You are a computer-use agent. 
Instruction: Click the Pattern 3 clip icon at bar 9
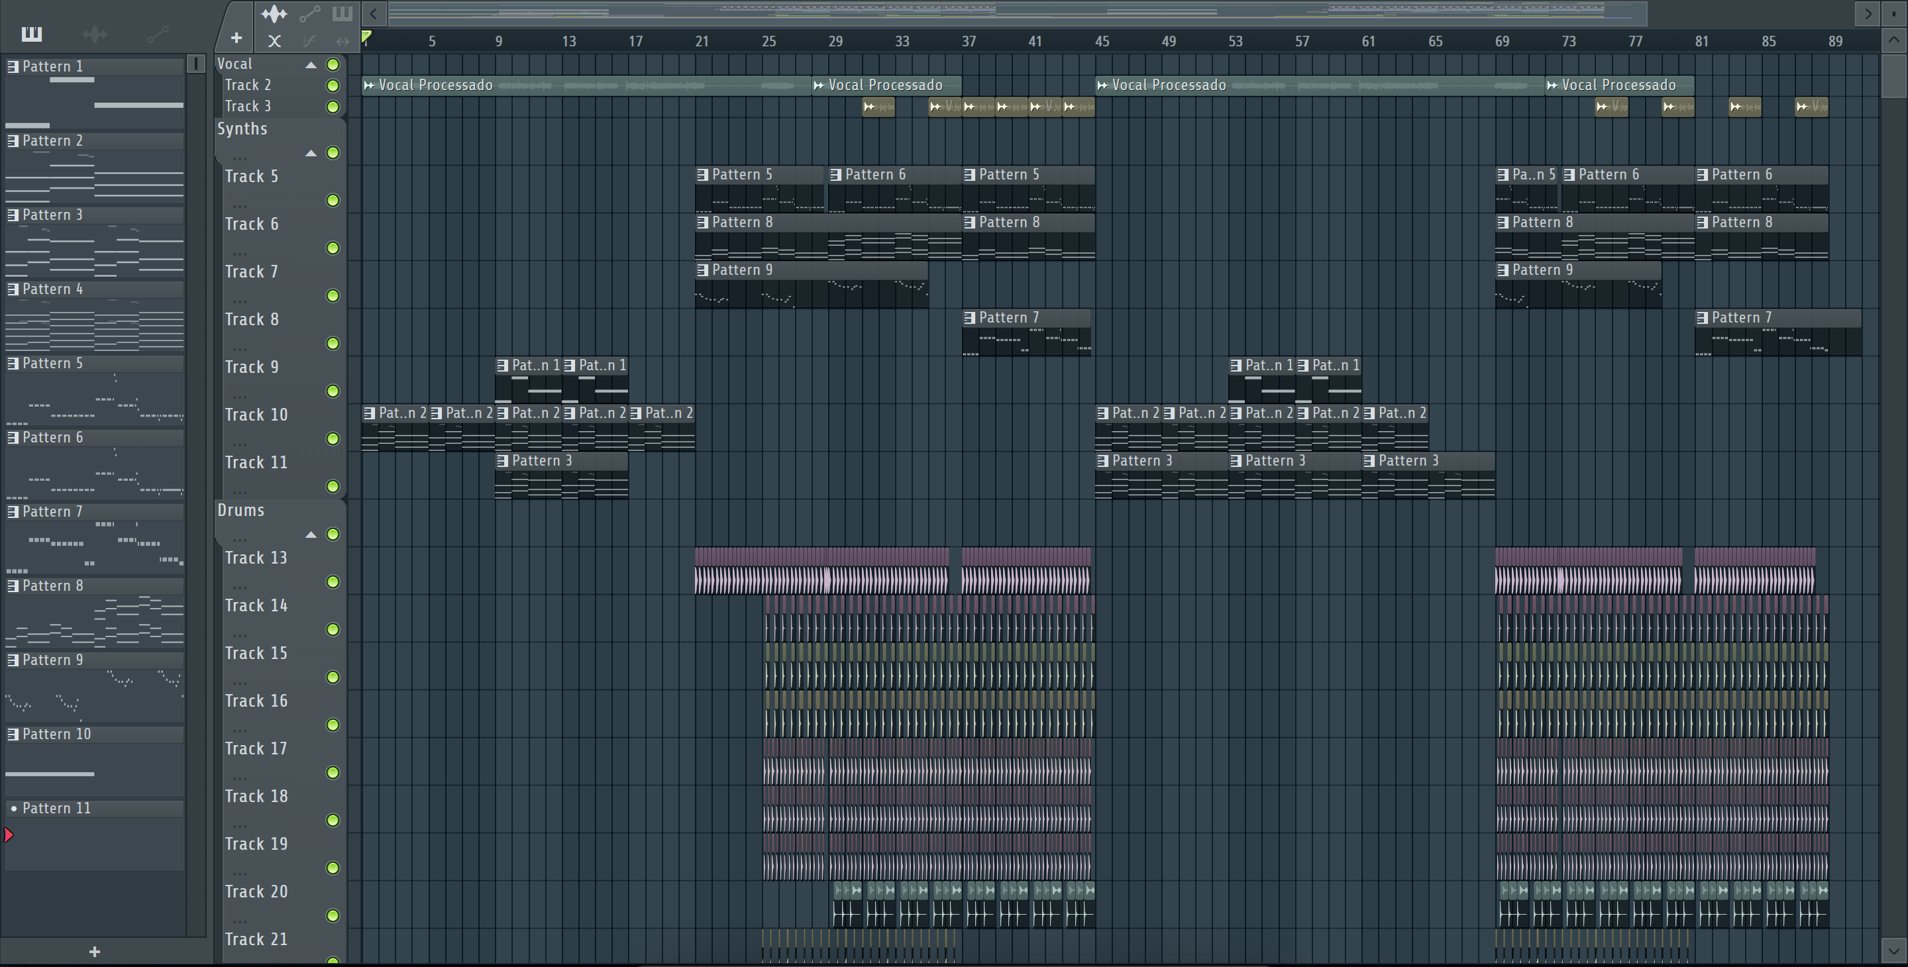[502, 461]
